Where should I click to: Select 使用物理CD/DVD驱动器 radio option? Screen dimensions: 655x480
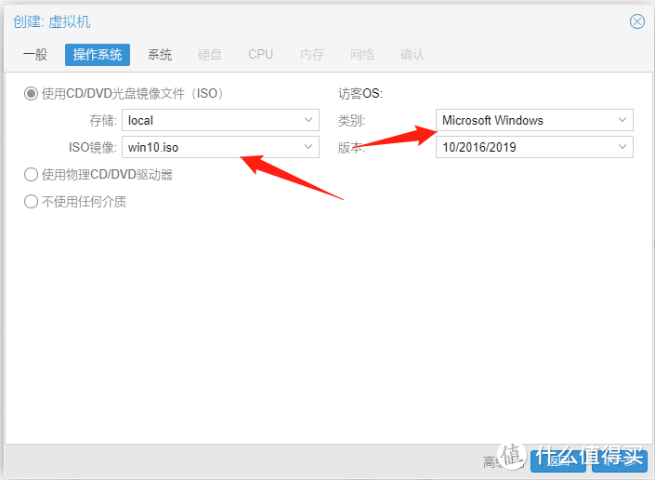[x=31, y=174]
